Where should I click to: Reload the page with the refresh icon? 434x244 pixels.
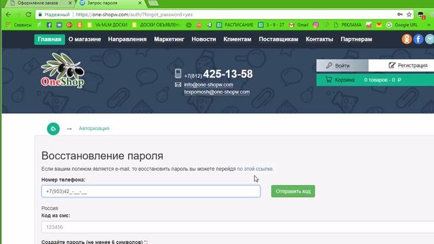(x=28, y=14)
